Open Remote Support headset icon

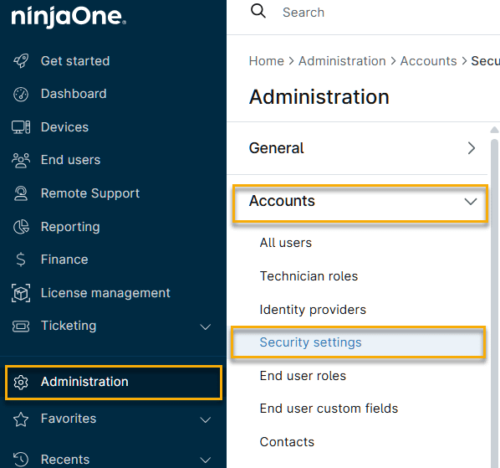pyautogui.click(x=21, y=193)
